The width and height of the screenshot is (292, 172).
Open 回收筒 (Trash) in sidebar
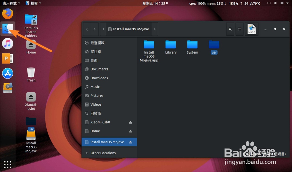coord(109,114)
